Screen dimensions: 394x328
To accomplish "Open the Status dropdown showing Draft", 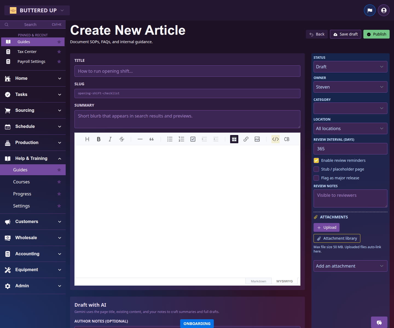I will (x=350, y=67).
